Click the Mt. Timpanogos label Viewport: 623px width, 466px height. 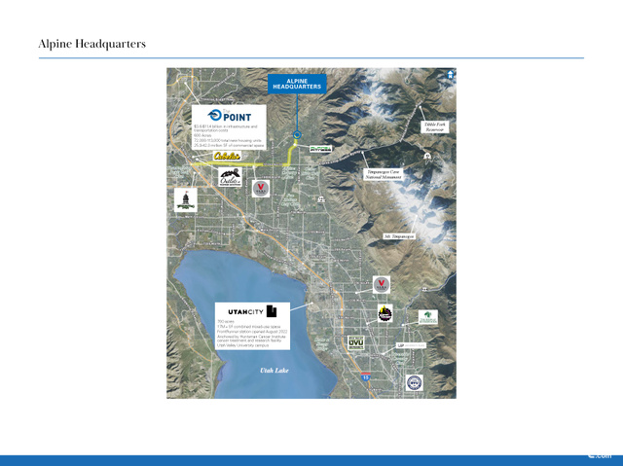(399, 236)
